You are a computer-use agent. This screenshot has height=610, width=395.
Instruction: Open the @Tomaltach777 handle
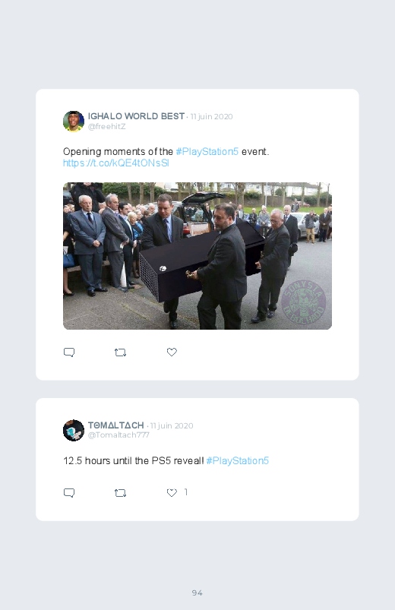(118, 435)
